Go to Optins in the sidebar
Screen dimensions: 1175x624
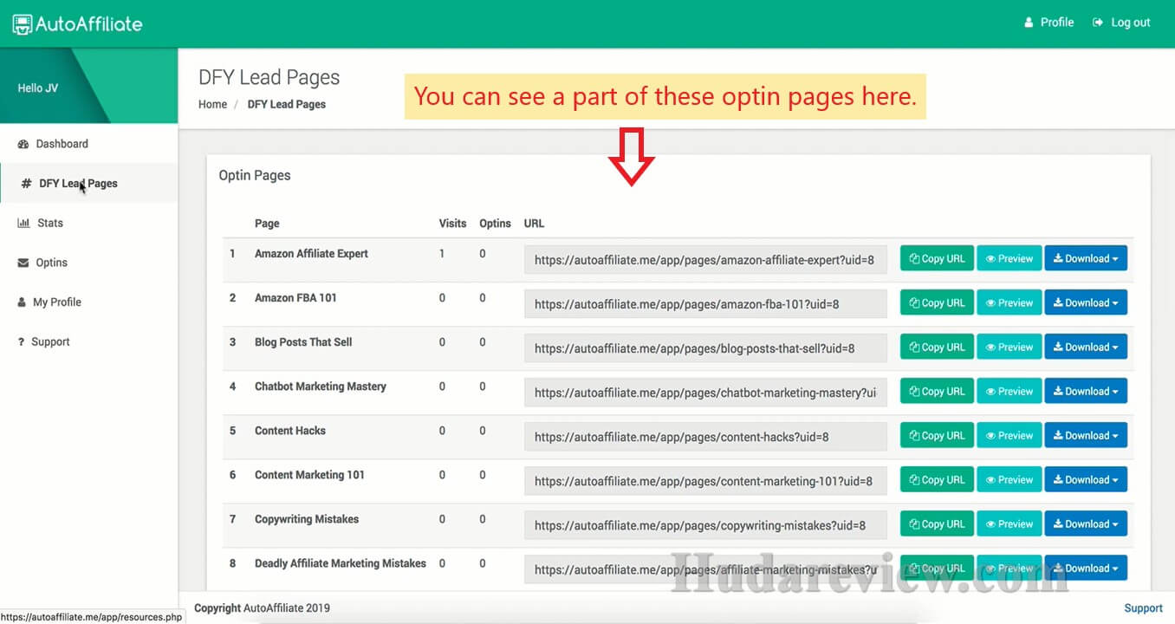42,263
